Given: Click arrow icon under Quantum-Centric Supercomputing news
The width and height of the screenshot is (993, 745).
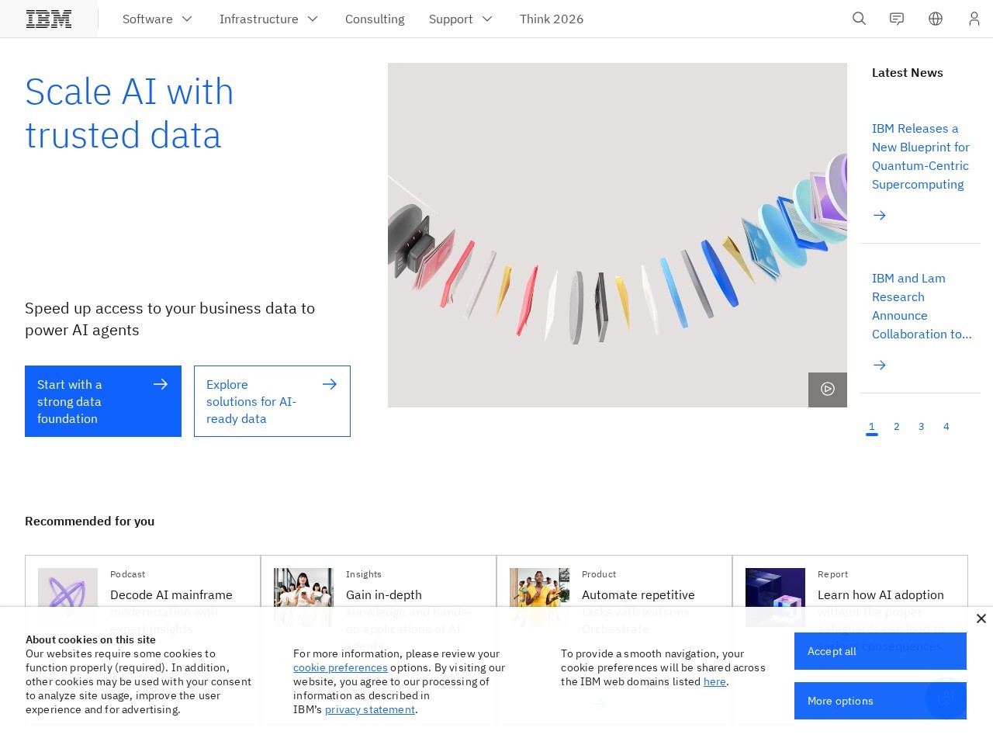Looking at the screenshot, I should (879, 215).
